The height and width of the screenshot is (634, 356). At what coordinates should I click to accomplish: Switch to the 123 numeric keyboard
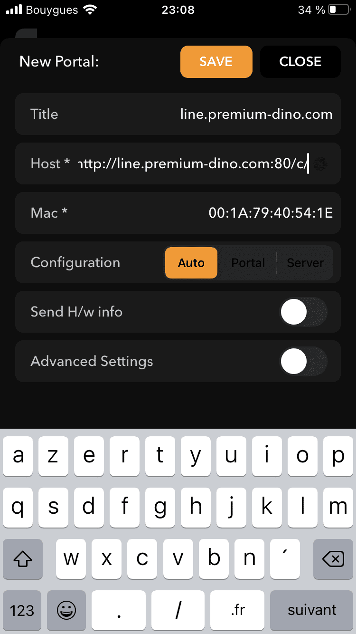22,611
